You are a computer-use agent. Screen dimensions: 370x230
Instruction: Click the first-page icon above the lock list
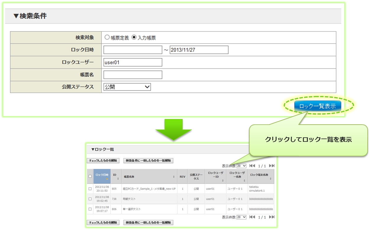point(252,166)
